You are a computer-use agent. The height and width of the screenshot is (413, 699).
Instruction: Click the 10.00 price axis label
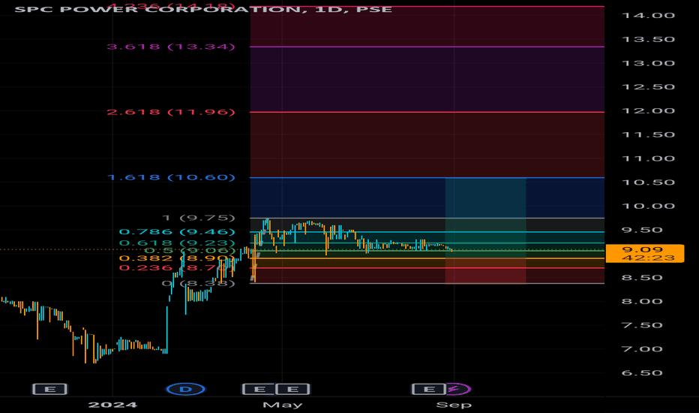coord(648,206)
